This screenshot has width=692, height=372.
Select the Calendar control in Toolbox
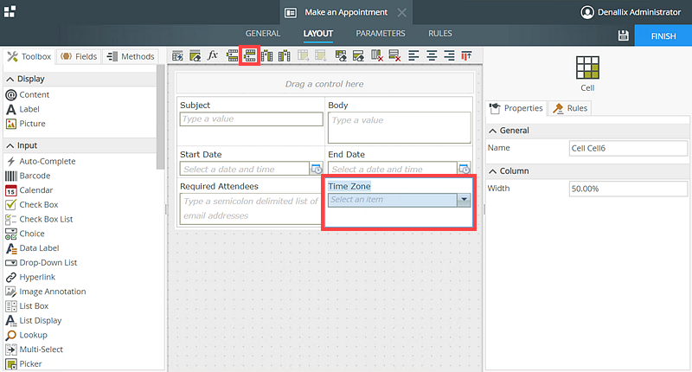point(35,190)
